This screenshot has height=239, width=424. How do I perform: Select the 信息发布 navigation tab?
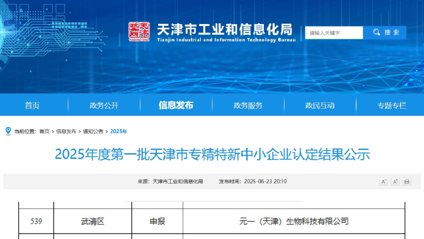tap(176, 105)
